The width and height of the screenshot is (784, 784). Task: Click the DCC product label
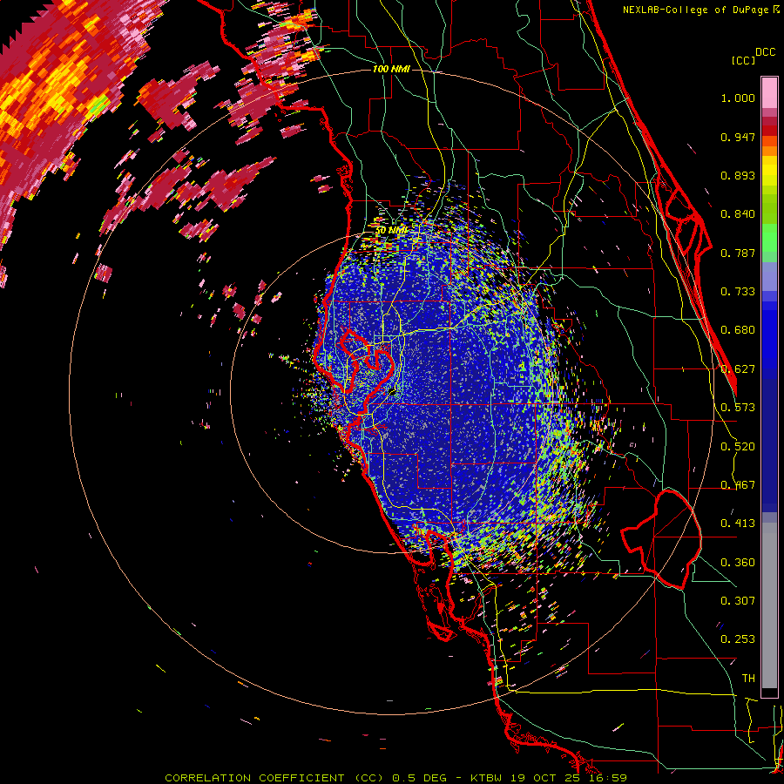[x=765, y=52]
